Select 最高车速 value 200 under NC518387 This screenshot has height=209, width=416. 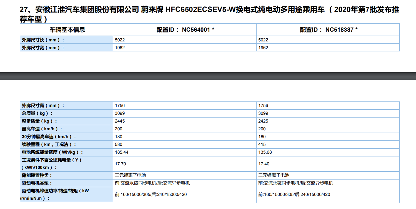click(262, 129)
